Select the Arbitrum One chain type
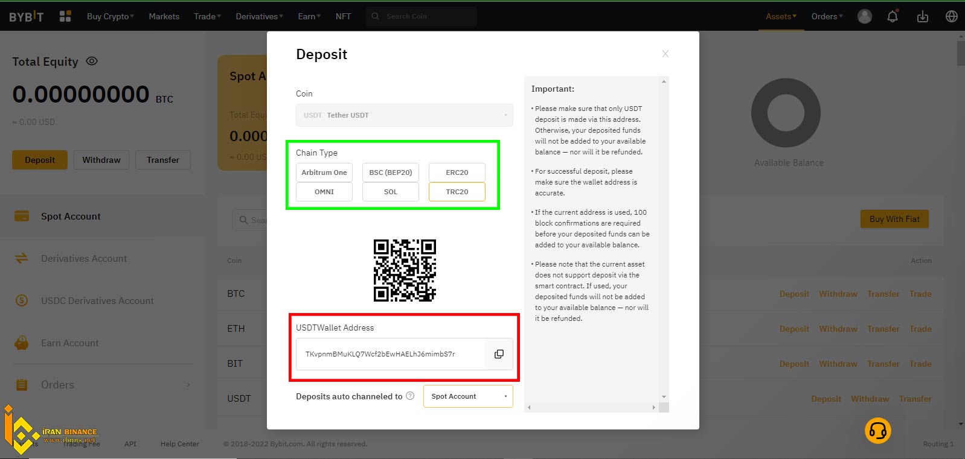Viewport: 965px width, 459px height. 324,173
